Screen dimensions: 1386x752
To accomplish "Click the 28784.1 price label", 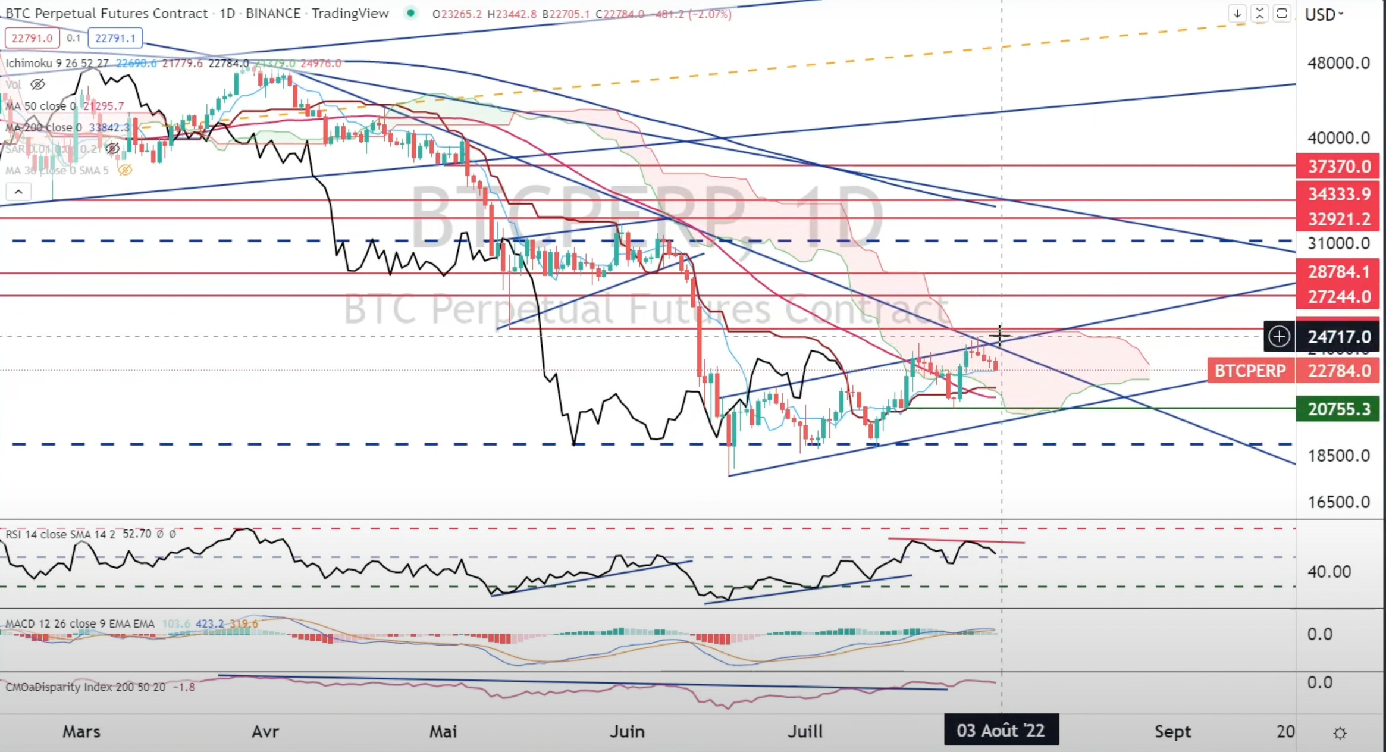I will point(1338,272).
